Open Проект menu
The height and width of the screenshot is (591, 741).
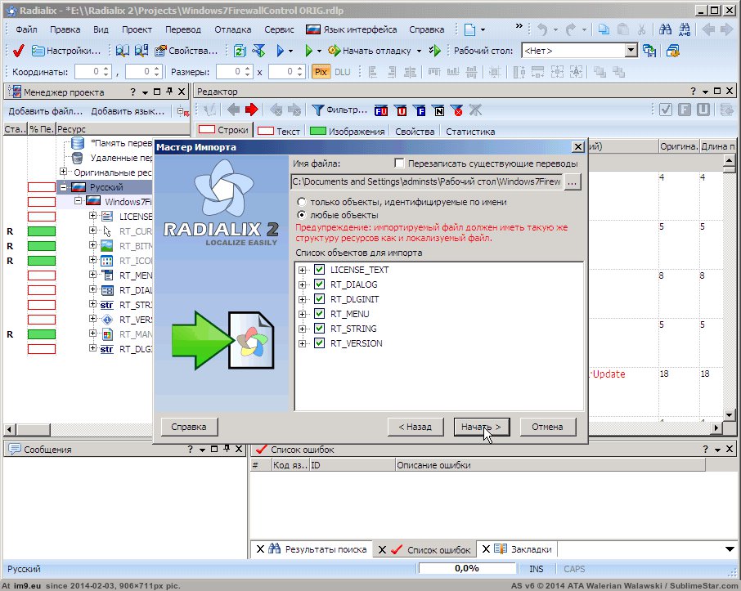(x=137, y=29)
